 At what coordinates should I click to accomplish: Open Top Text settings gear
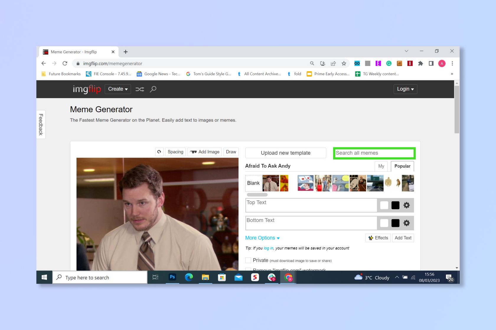[407, 205]
